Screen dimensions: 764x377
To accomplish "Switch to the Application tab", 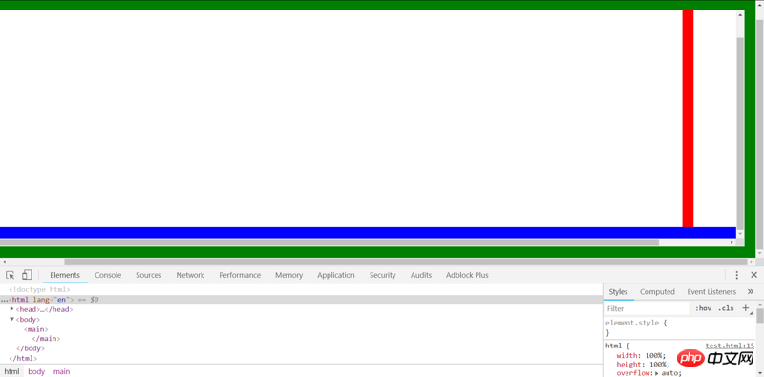I will pyautogui.click(x=336, y=275).
